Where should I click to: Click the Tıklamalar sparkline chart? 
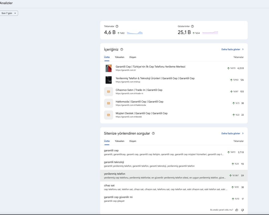[135, 33]
